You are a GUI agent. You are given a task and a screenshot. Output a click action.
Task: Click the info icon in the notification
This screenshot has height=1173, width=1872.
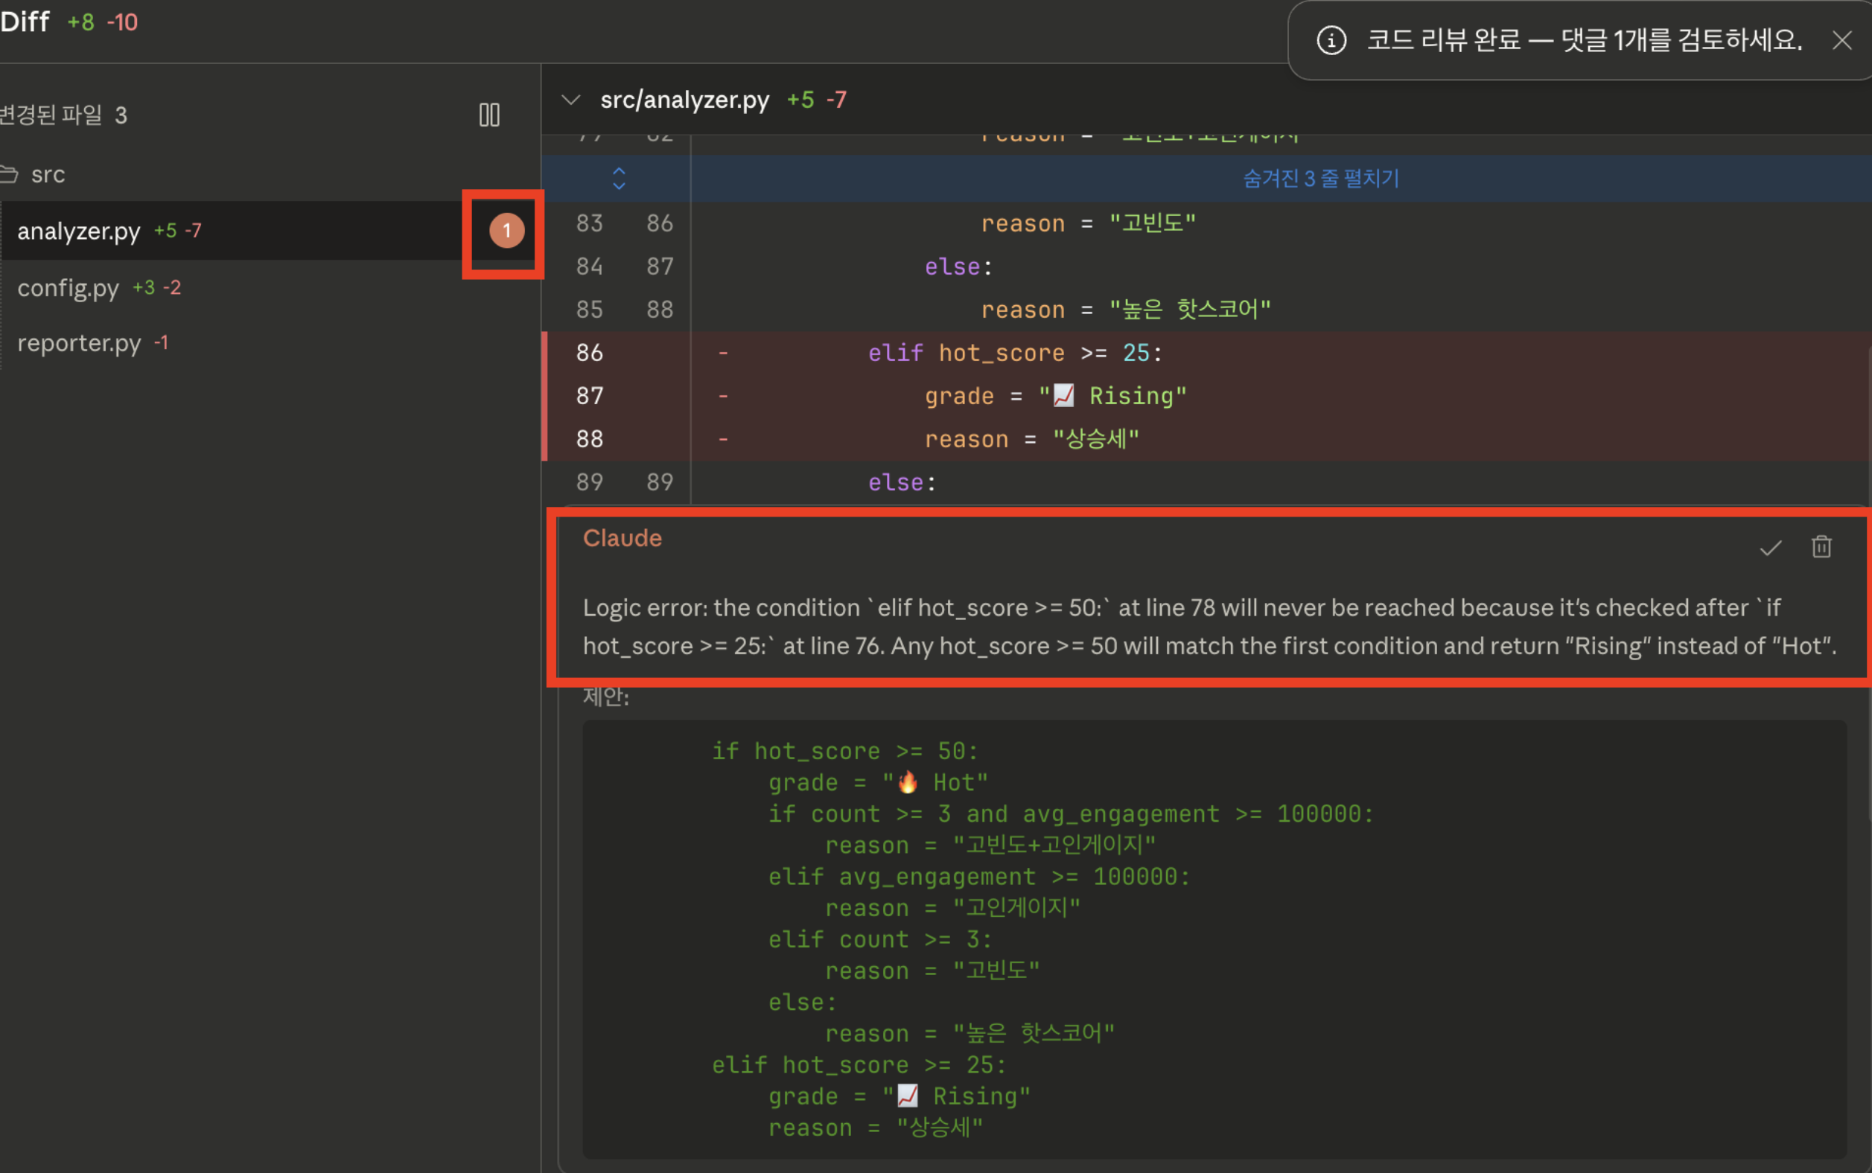point(1331,40)
